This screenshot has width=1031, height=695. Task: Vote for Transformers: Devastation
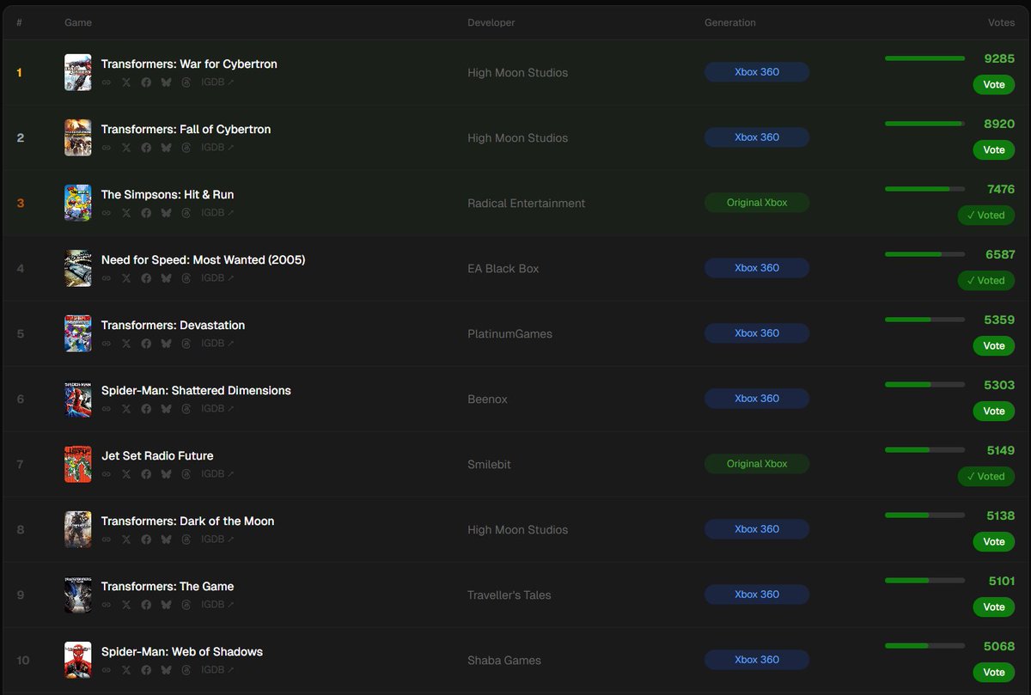(994, 346)
